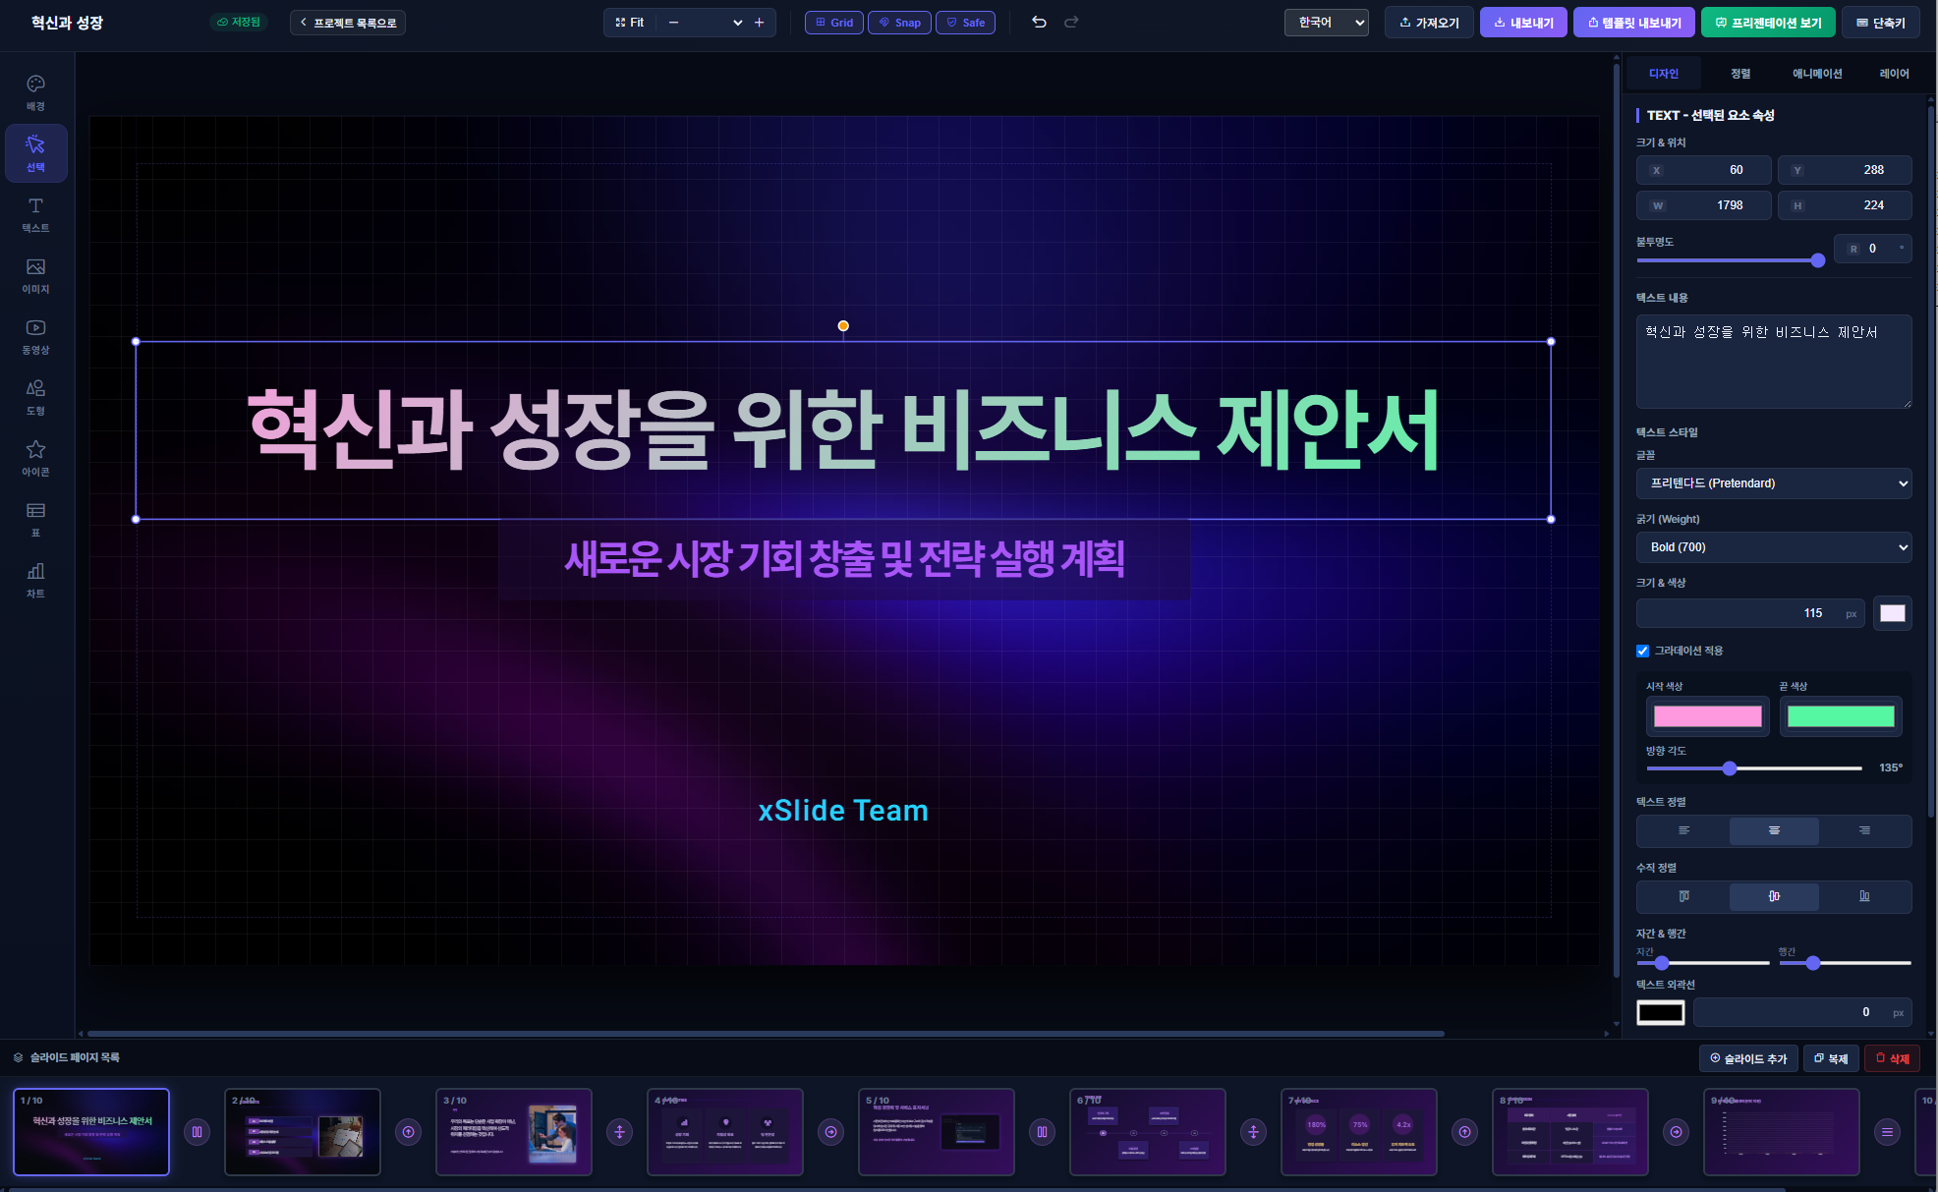The height and width of the screenshot is (1192, 1938).
Task: Open the 한국어 language dropdown
Action: click(1327, 23)
